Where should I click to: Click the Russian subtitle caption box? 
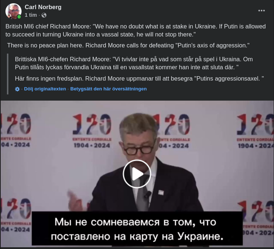coord(137,229)
